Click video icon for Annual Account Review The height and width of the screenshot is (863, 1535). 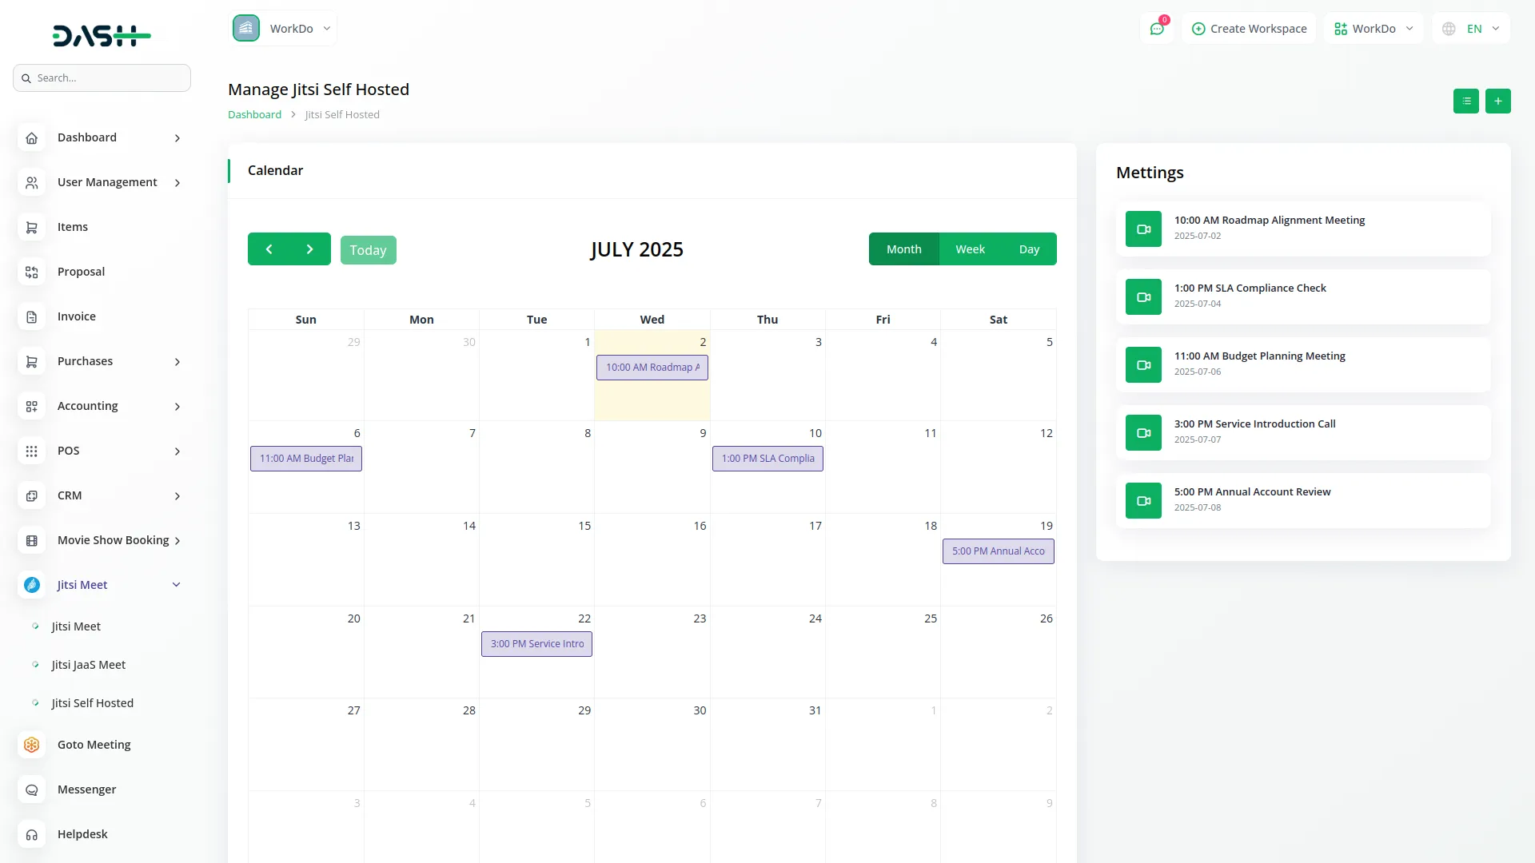(1143, 501)
